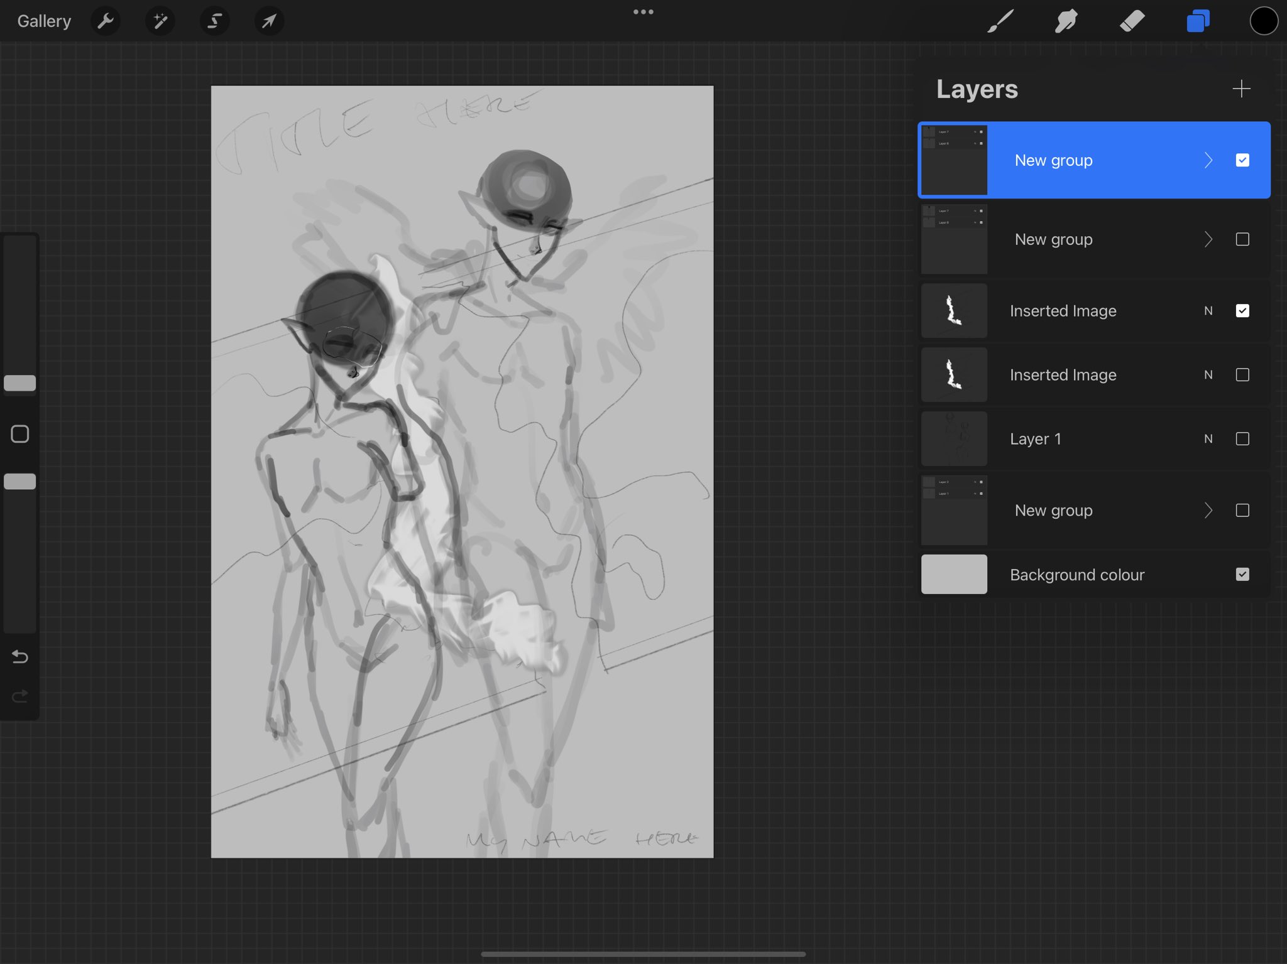Activate the Transform arrow tool
1287x964 pixels.
269,21
